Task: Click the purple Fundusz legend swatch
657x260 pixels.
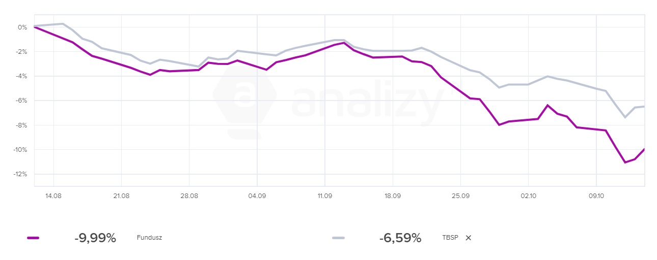Action: click(33, 238)
